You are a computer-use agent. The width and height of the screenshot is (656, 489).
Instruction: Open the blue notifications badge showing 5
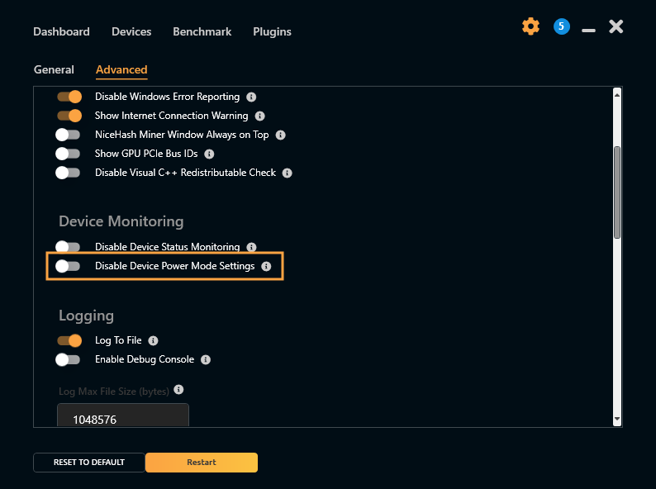[x=561, y=27]
